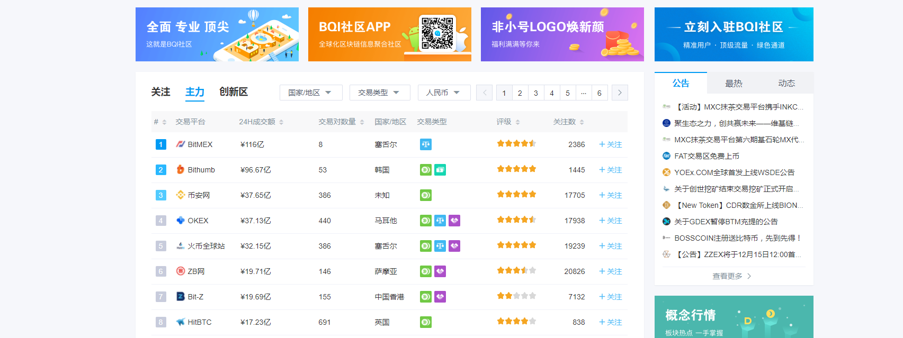The width and height of the screenshot is (903, 338).
Task: Follow BitMEX with +关注
Action: pos(610,144)
